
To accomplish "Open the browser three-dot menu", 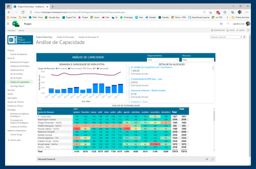I will pyautogui.click(x=247, y=12).
